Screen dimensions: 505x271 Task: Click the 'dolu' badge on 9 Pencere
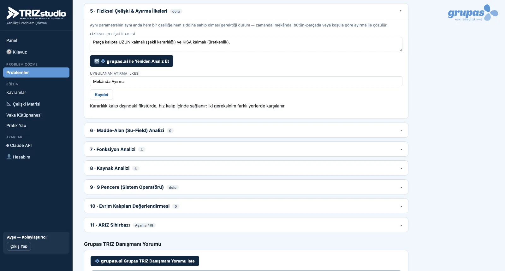173,187
